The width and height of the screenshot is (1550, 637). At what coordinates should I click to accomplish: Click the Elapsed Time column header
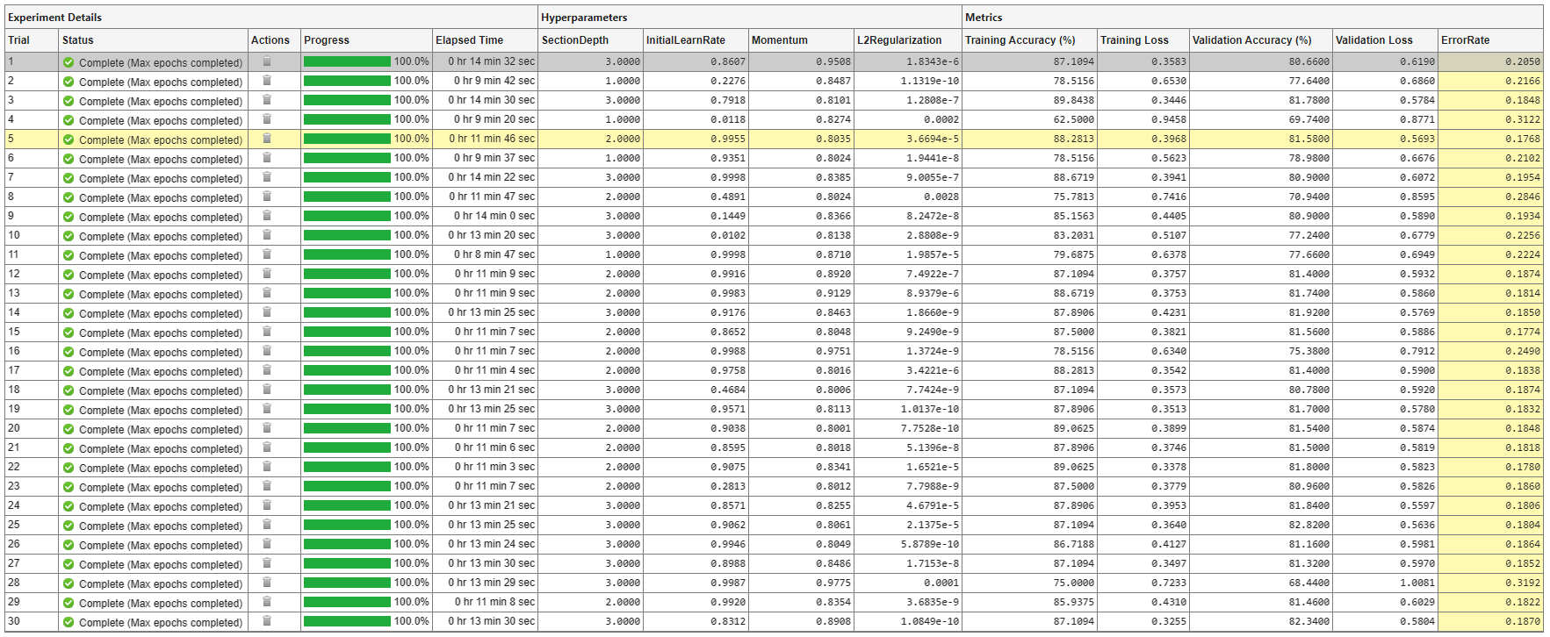tap(469, 40)
